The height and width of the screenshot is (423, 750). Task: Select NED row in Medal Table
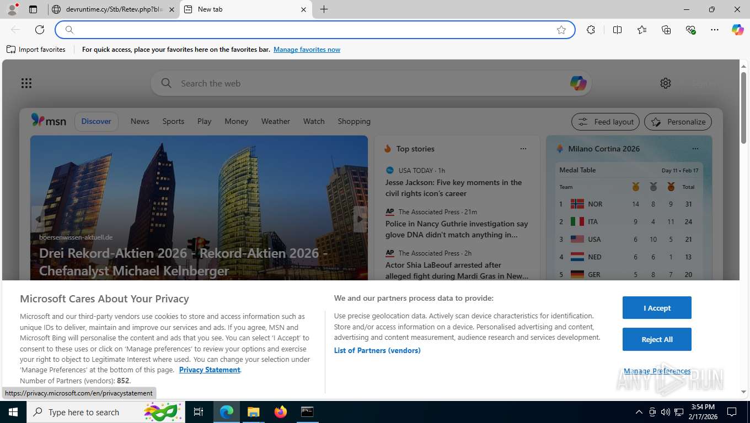coord(629,257)
